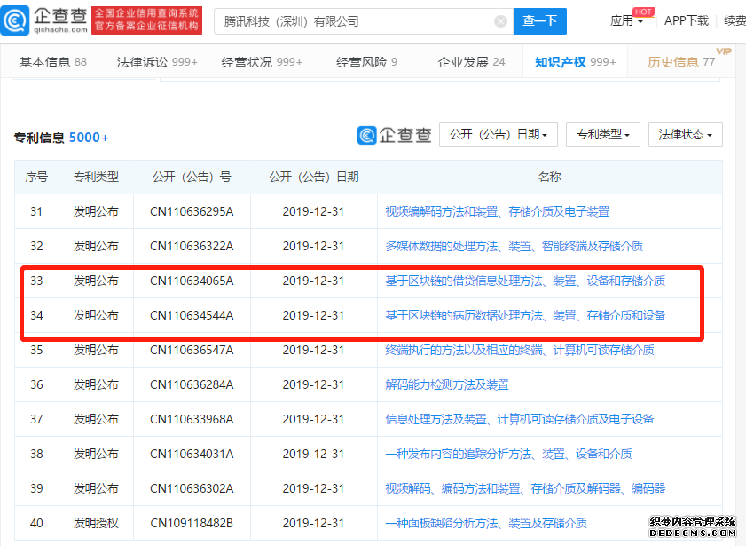
Task: Switch to the 法律诉讼 tab
Action: click(x=156, y=62)
